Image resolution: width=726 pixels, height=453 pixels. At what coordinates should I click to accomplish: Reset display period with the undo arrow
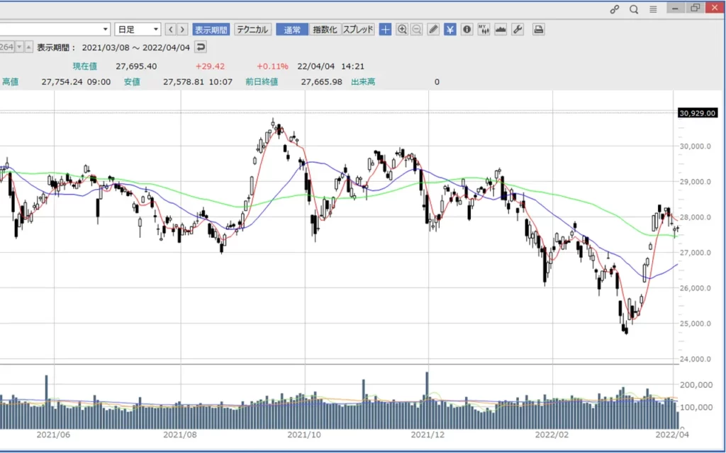click(201, 47)
